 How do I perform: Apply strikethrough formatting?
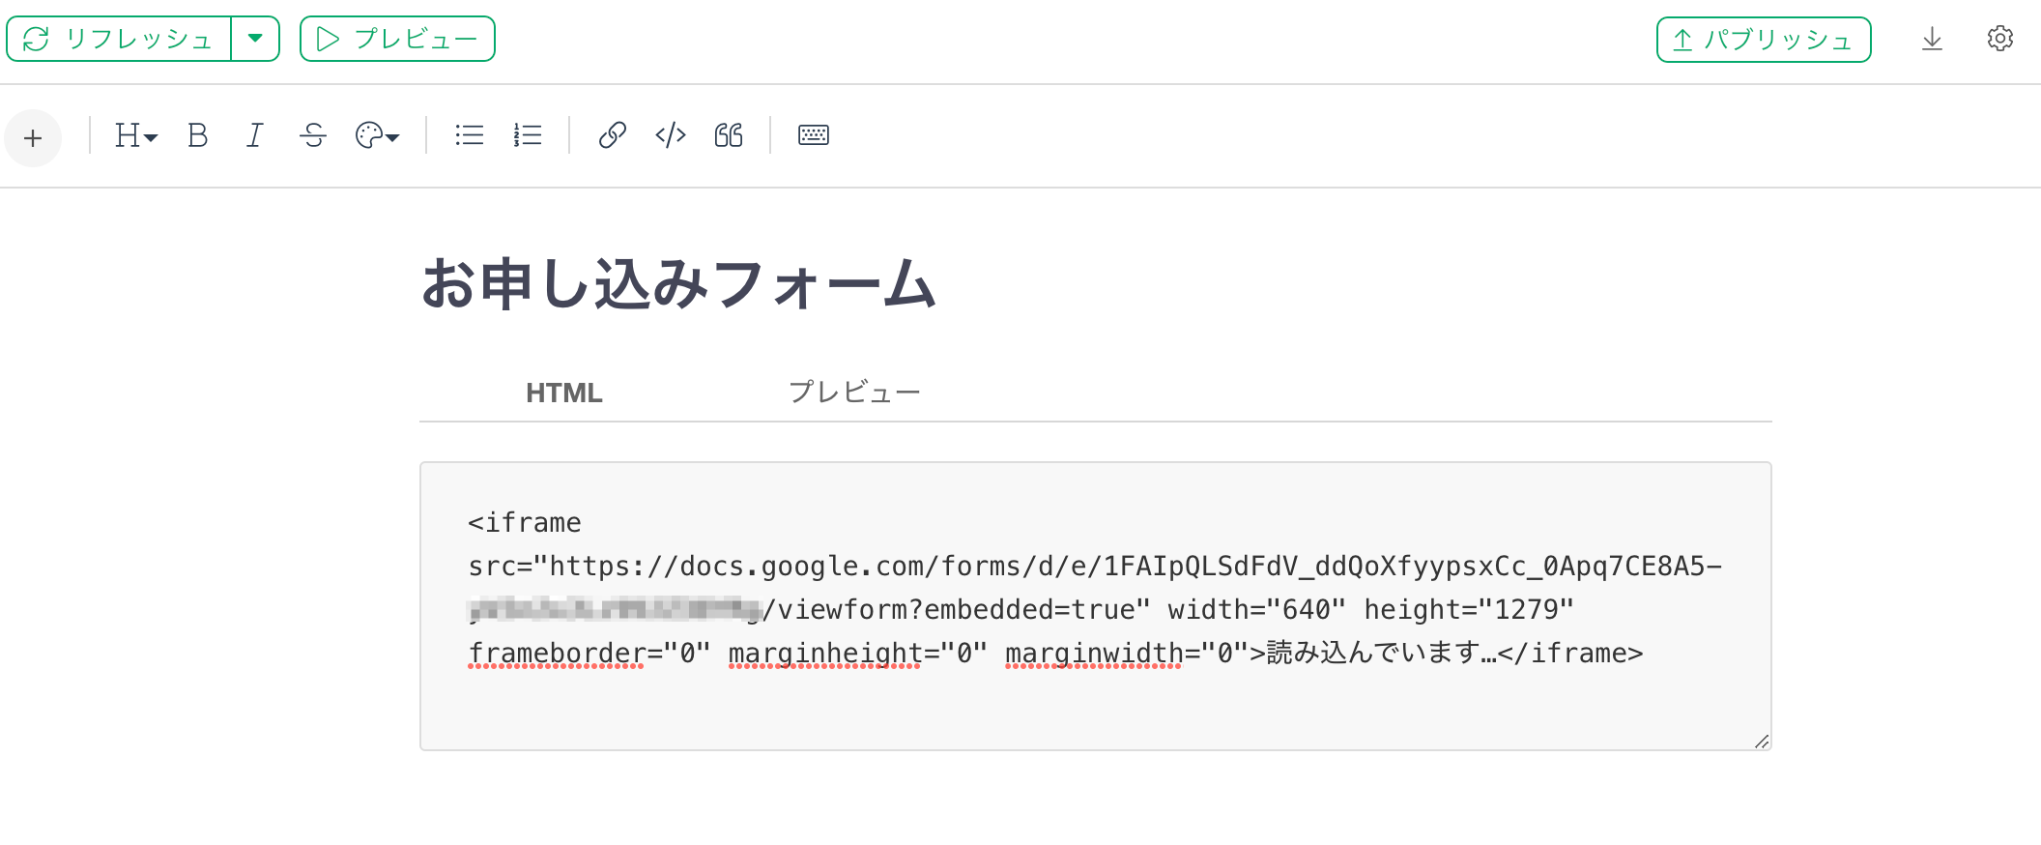(x=312, y=135)
